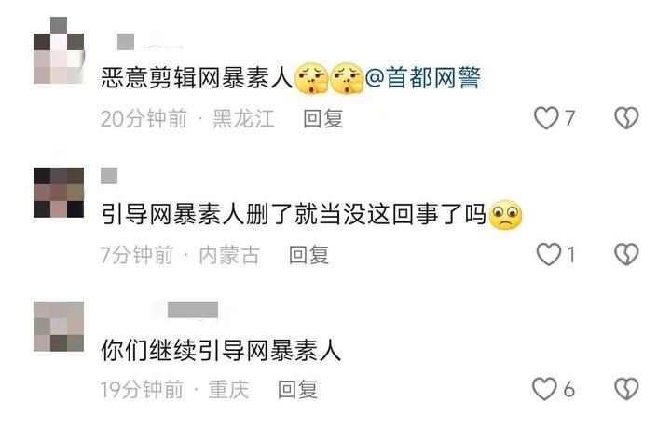Select the comment text 你们继续引导网暴素人
This screenshot has height=429, width=671.
pos(221,351)
